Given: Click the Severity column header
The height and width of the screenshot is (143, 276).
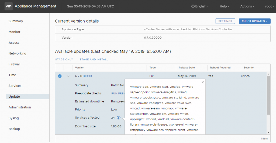Looking at the screenshot, I should pyautogui.click(x=249, y=68).
